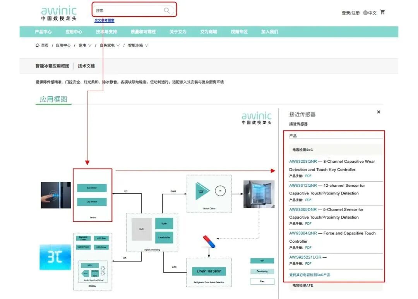Viewport: 418px width, 299px height.
Task: Click the Linear Hall Senor block
Action: (209, 271)
